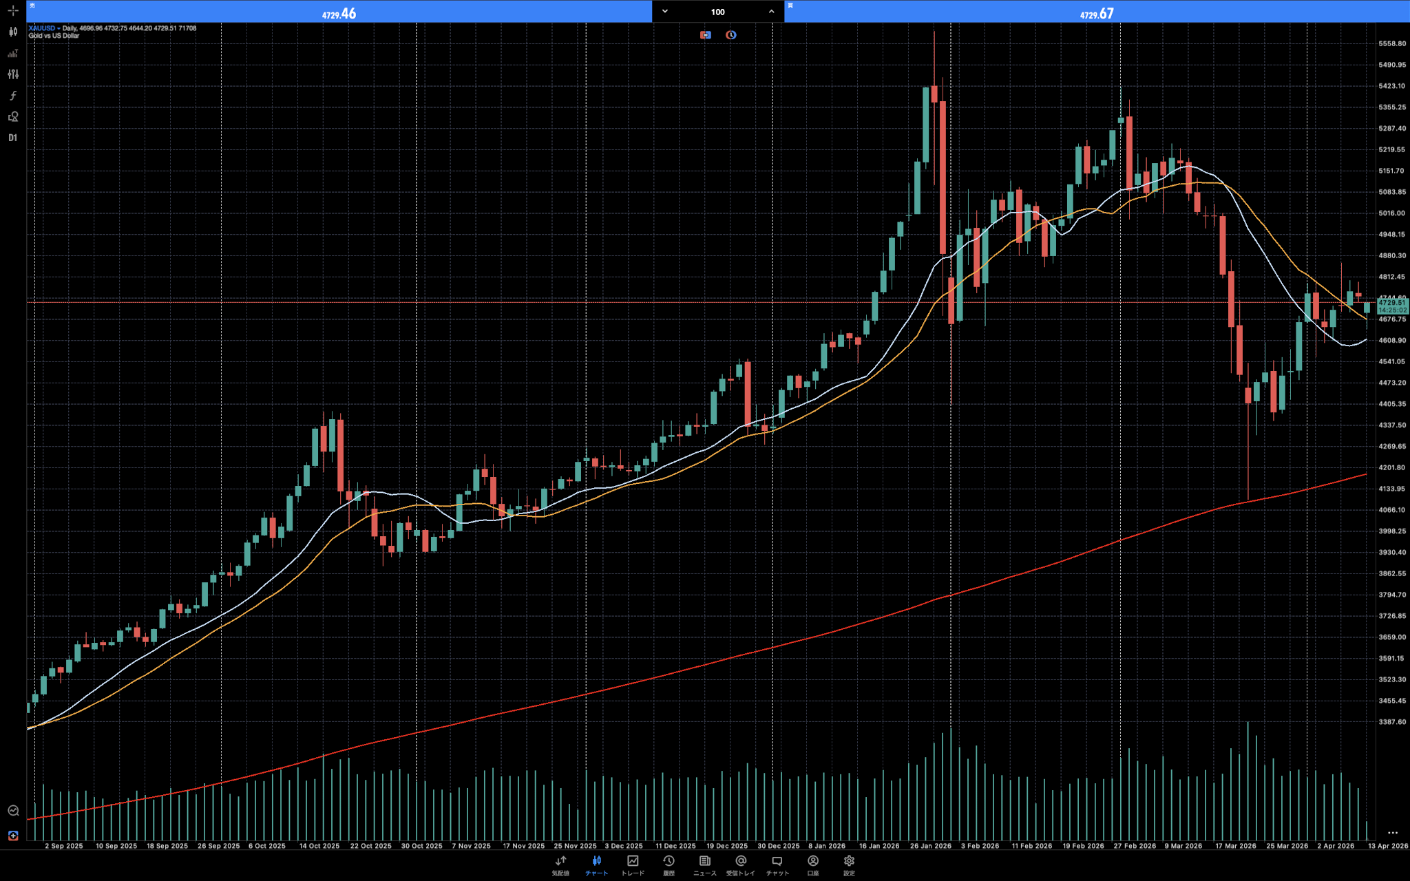Viewport: 1410px width, 881px height.
Task: Open the 履歴 history tab
Action: 669,865
